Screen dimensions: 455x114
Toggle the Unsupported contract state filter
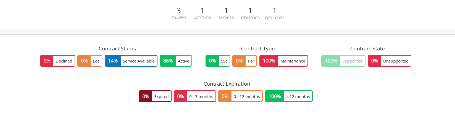(x=389, y=61)
